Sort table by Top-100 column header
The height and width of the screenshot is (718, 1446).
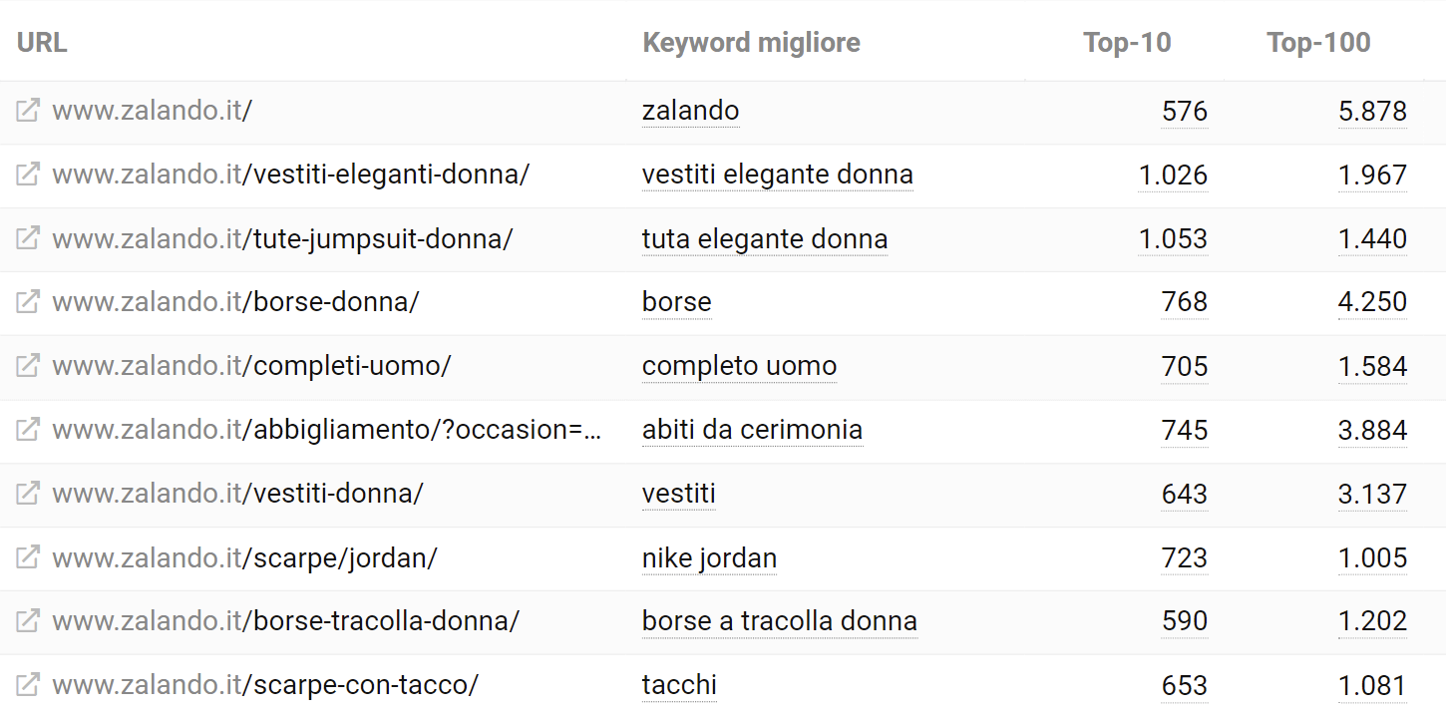1318,43
